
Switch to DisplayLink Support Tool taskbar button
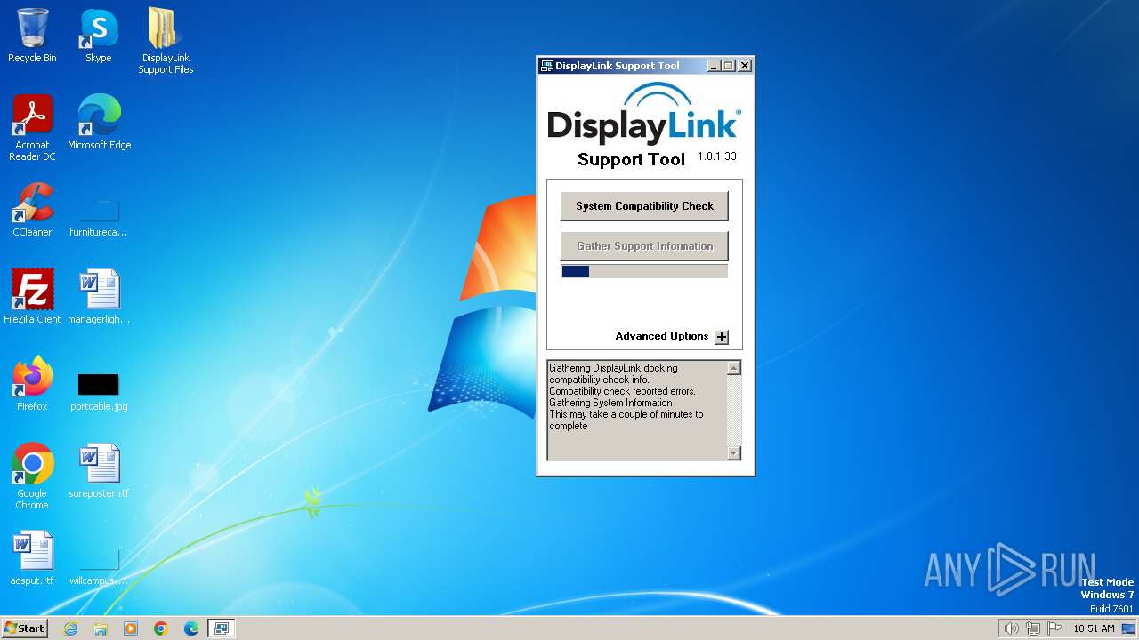221,628
